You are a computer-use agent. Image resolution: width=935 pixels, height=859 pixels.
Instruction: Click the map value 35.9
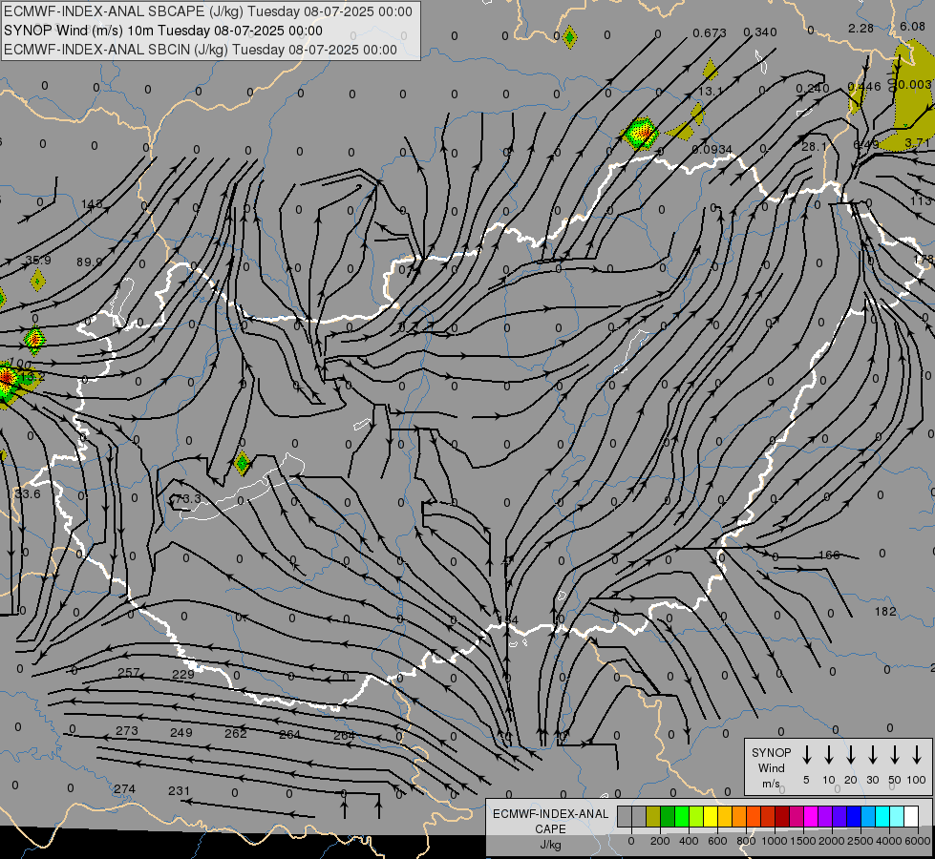tap(38, 261)
